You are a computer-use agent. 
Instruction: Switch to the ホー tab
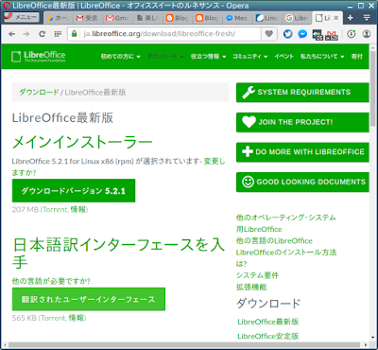point(58,18)
